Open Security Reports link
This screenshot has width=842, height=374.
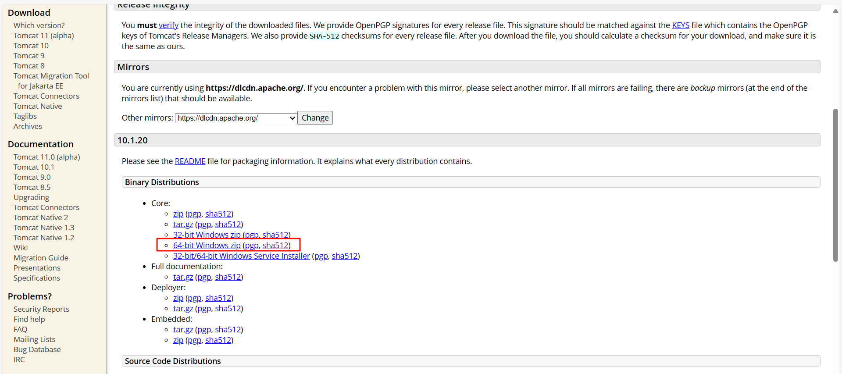(x=41, y=309)
